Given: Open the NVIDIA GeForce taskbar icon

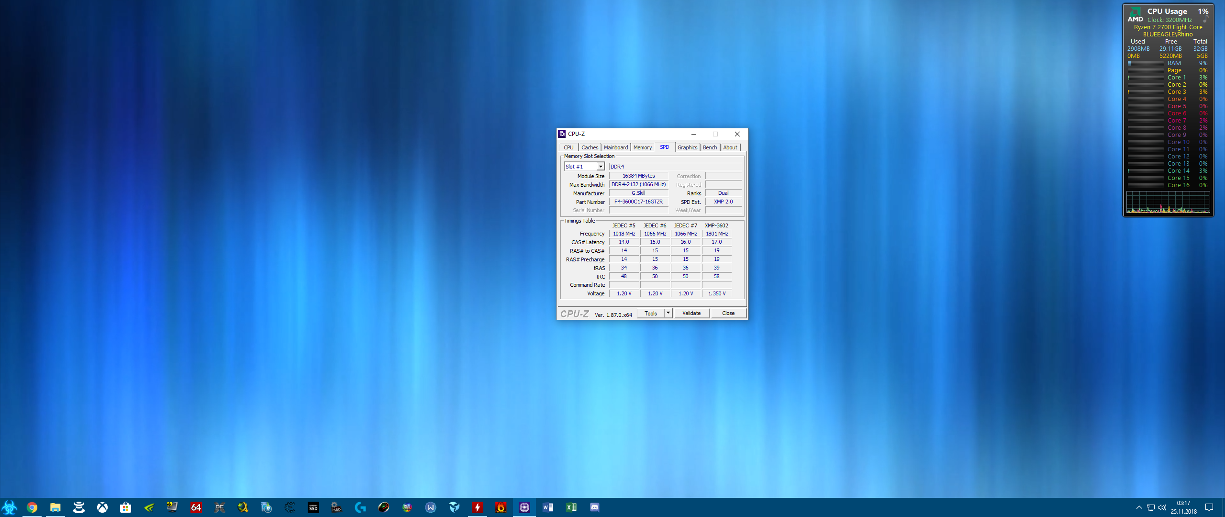Looking at the screenshot, I should 149,507.
